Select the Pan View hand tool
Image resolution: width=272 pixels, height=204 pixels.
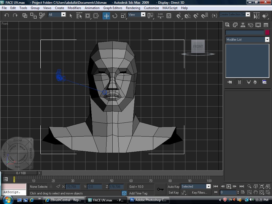[x=255, y=192]
